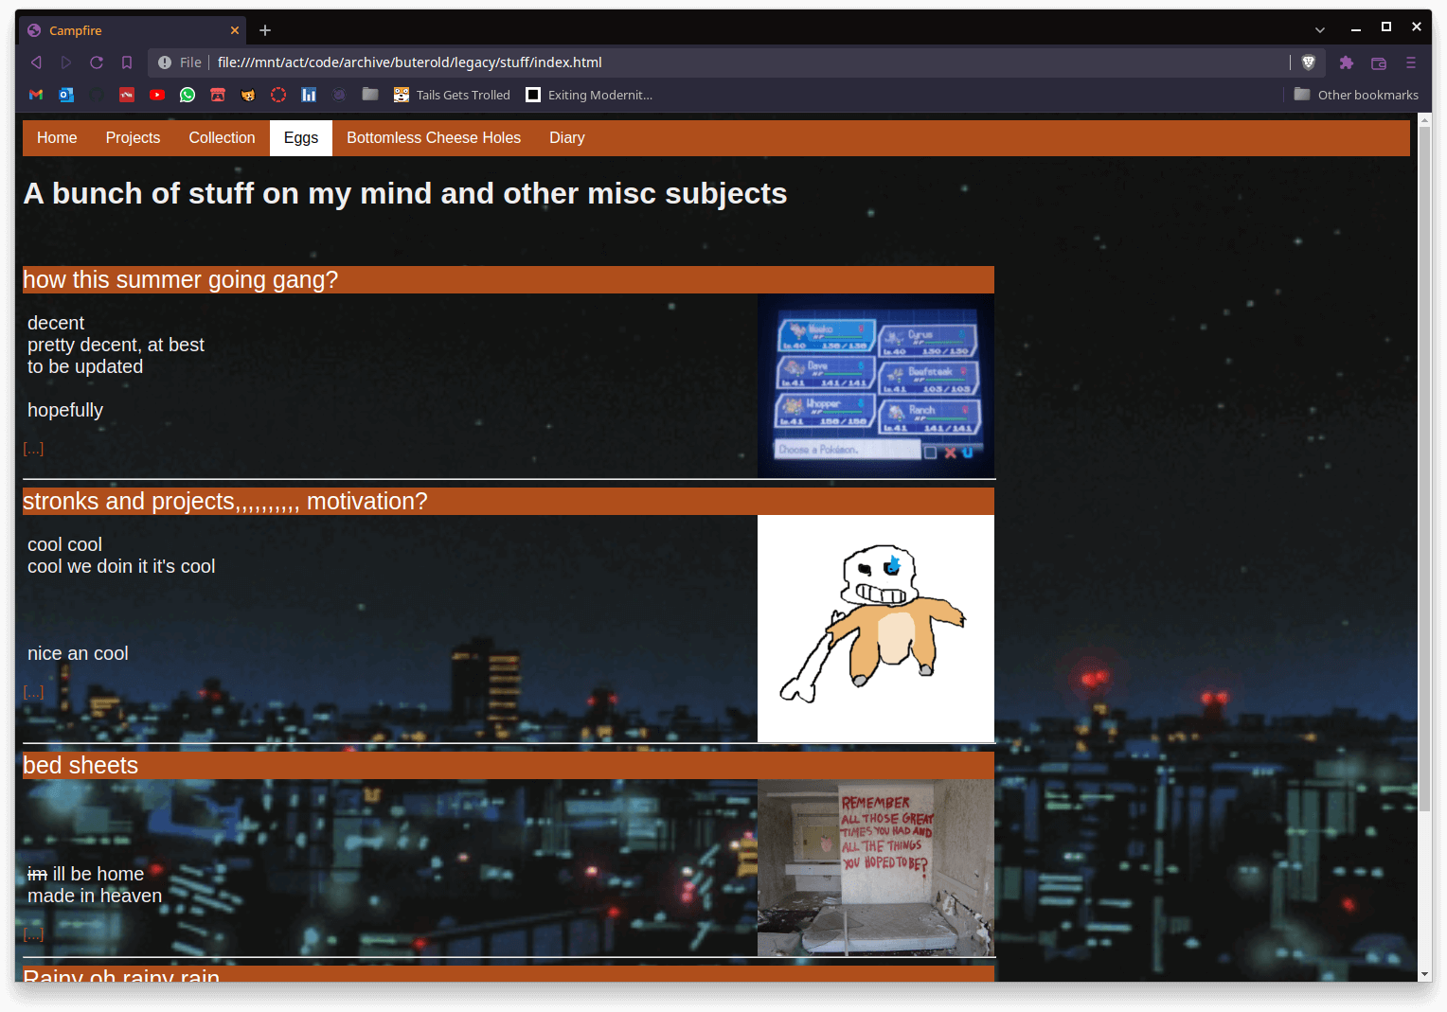The height and width of the screenshot is (1012, 1447).
Task: Click the Tails Gets Trolled bookmark
Action: click(x=453, y=95)
